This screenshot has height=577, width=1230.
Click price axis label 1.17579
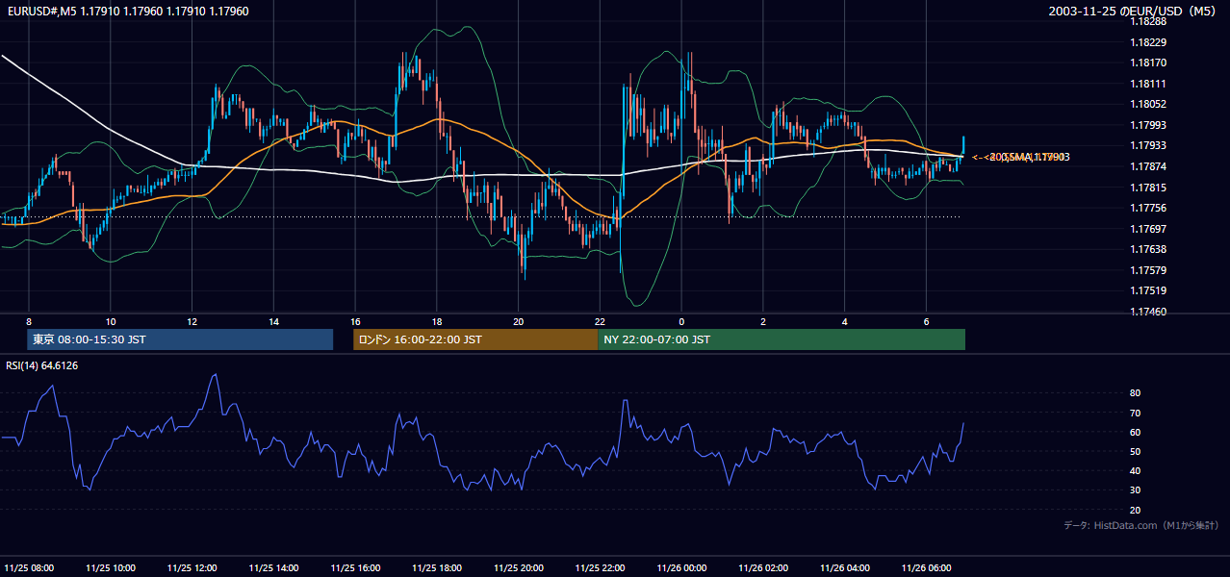[x=1147, y=270]
